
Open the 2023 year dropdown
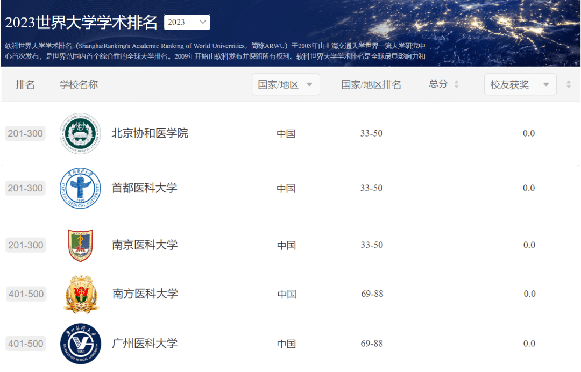[x=187, y=22]
